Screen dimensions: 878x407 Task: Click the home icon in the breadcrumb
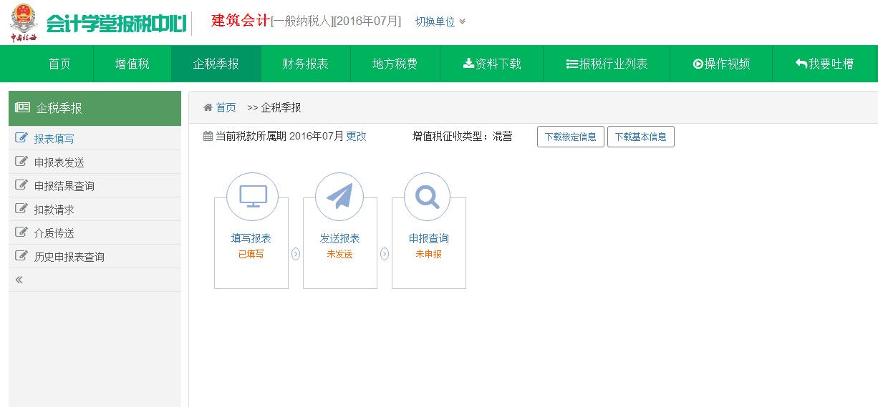tap(208, 107)
